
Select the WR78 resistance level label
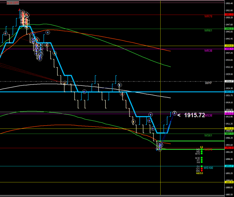208,17
